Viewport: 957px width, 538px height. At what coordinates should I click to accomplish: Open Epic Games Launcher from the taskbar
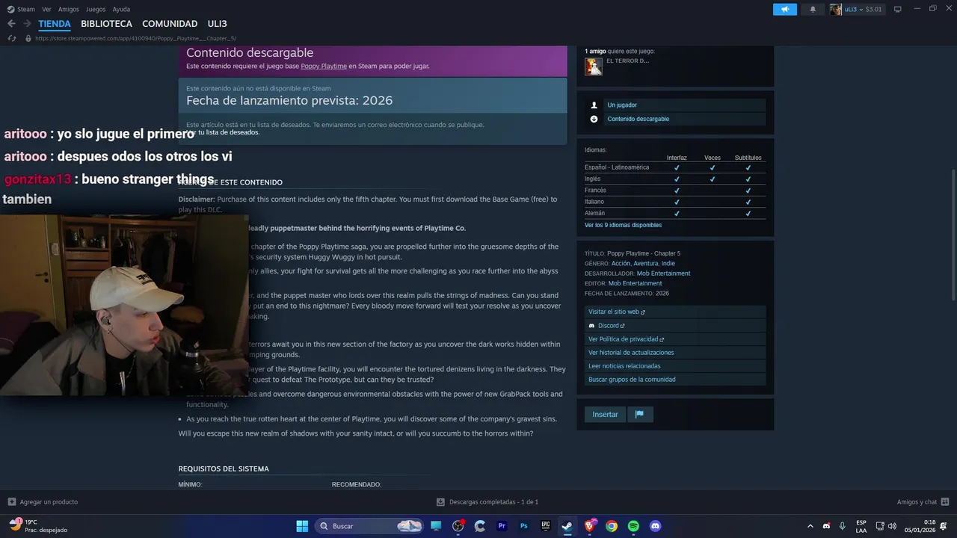point(546,526)
